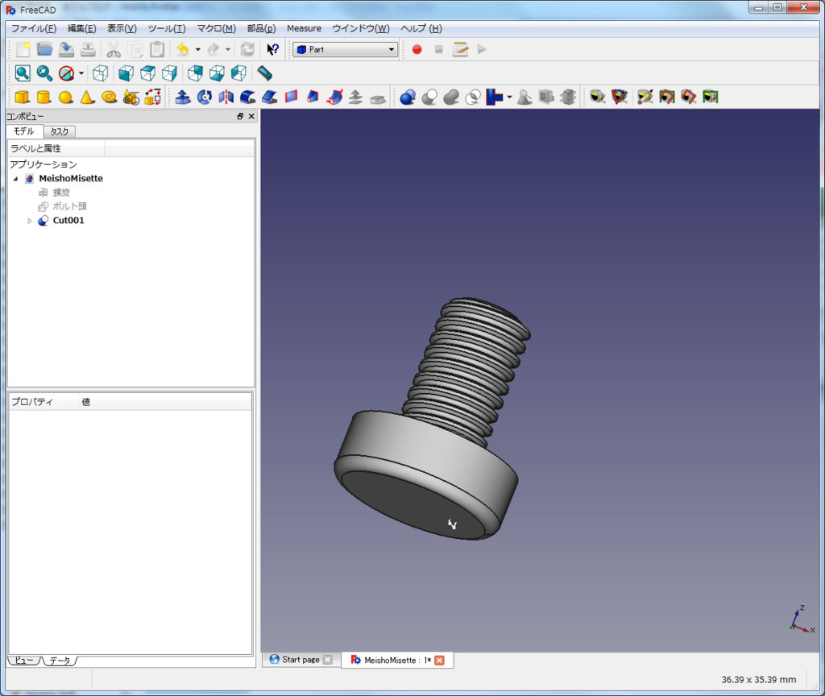Open the Measure menu
825x696 pixels.
tap(304, 28)
